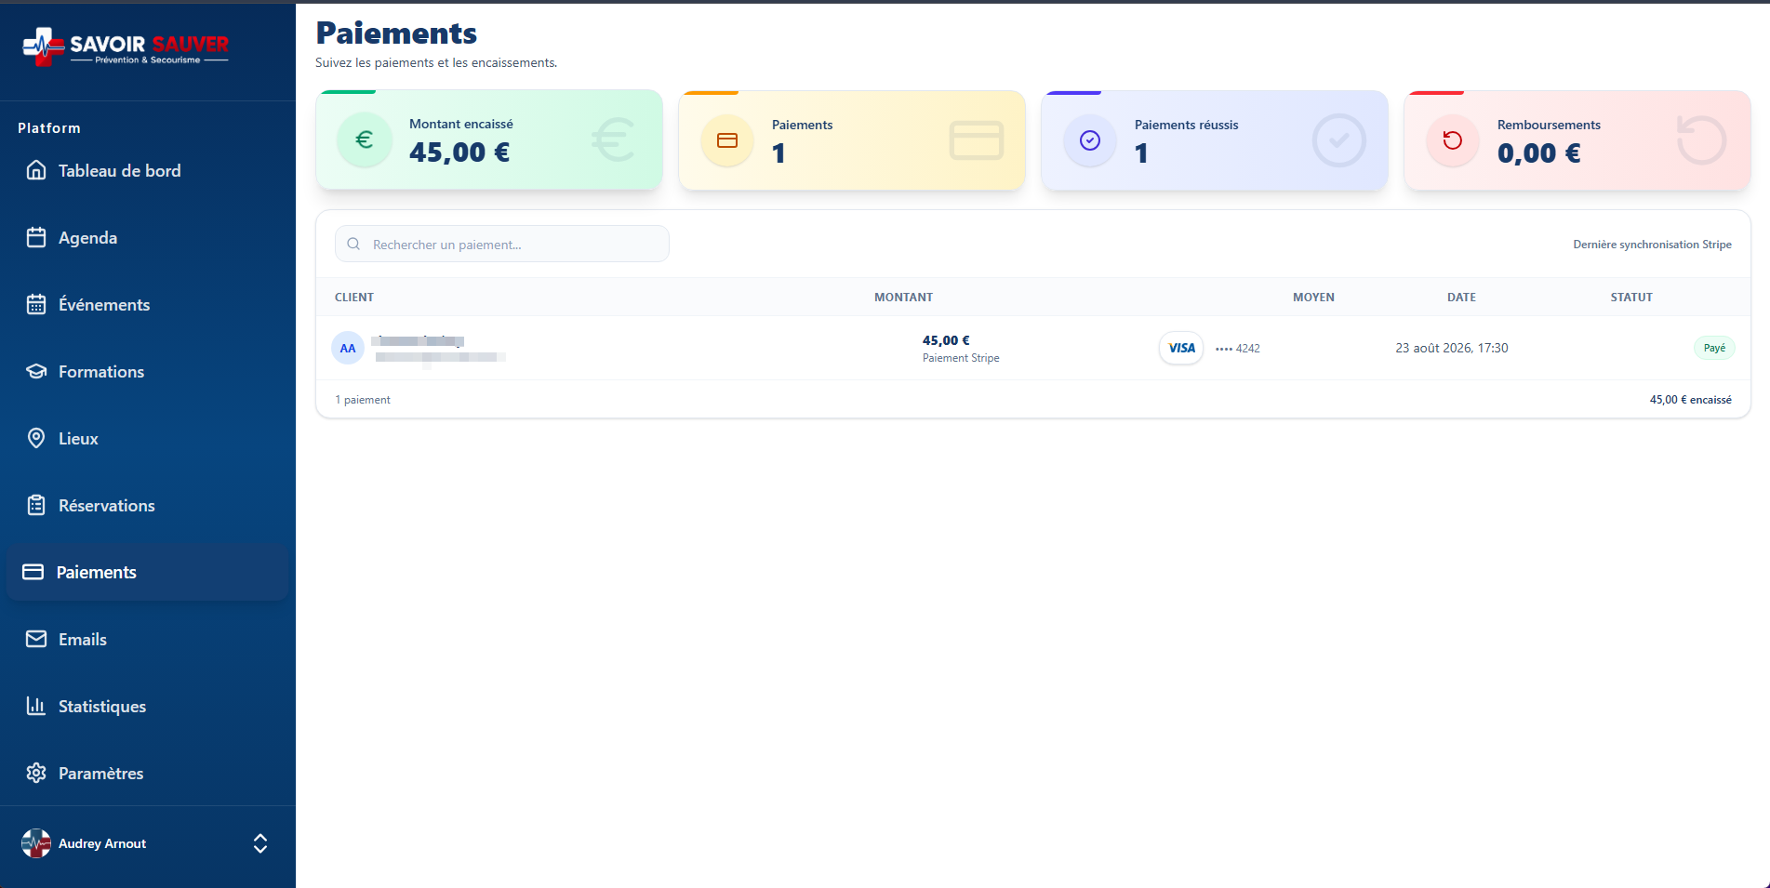Click the '1 paiement' footer text
This screenshot has height=888, width=1770.
click(363, 400)
